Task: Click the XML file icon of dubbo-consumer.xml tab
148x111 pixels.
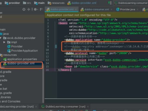Action: pyautogui.click(x=82, y=9)
